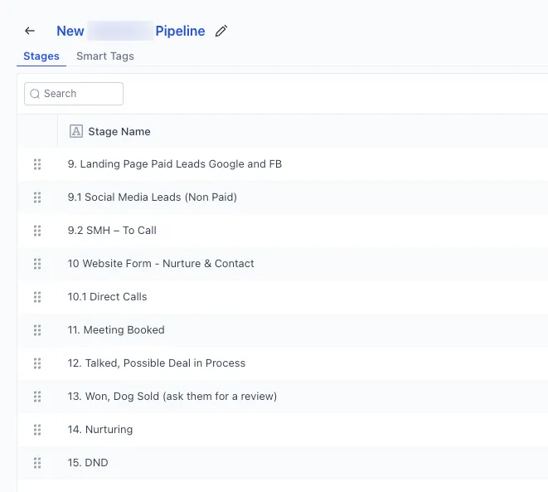Select stage '15. DND'
This screenshot has width=548, height=492.
click(88, 463)
